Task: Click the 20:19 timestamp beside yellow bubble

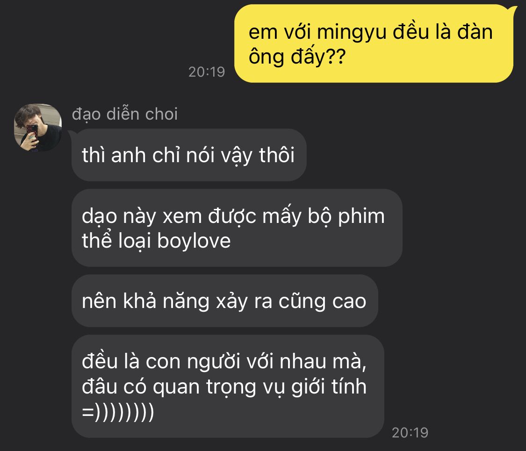Action: pyautogui.click(x=206, y=72)
